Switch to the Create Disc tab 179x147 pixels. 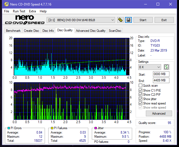pos(32,31)
